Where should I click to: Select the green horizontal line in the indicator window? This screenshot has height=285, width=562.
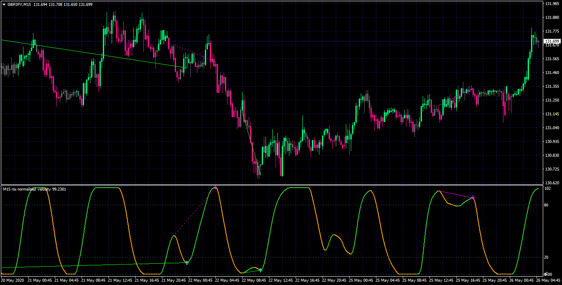tap(94, 265)
